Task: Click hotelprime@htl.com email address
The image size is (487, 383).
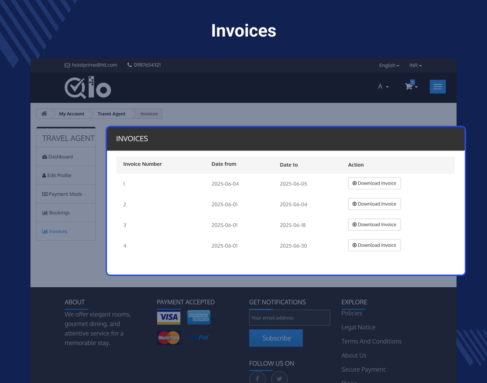Action: (94, 65)
